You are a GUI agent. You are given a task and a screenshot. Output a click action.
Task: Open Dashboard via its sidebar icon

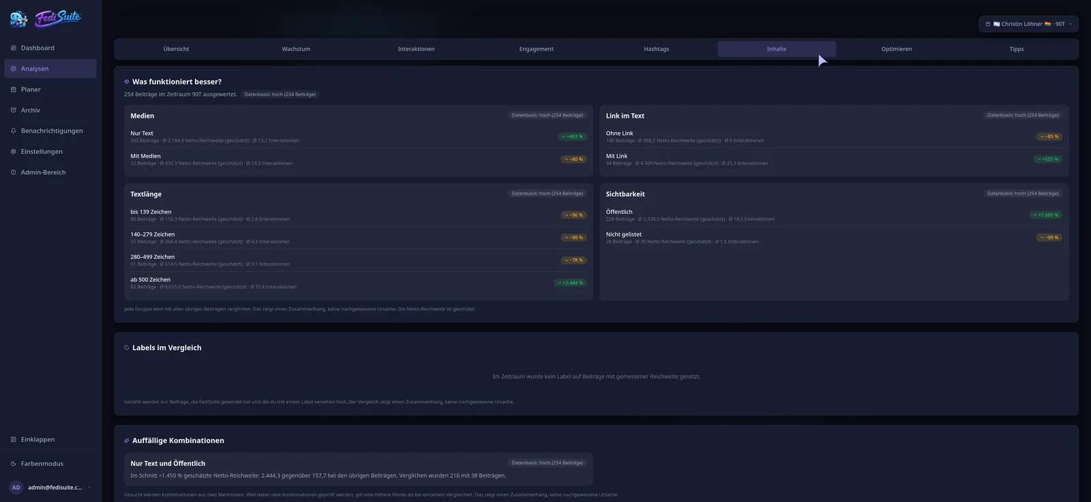pos(14,48)
